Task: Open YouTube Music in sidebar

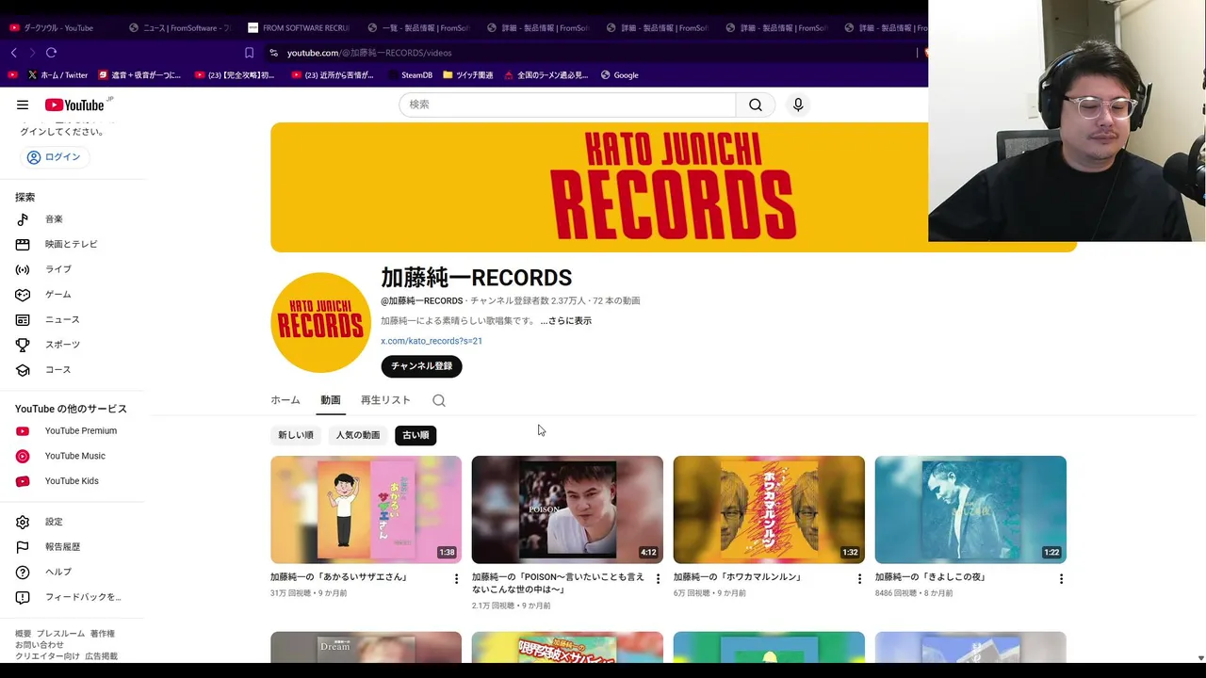Action: click(x=73, y=456)
